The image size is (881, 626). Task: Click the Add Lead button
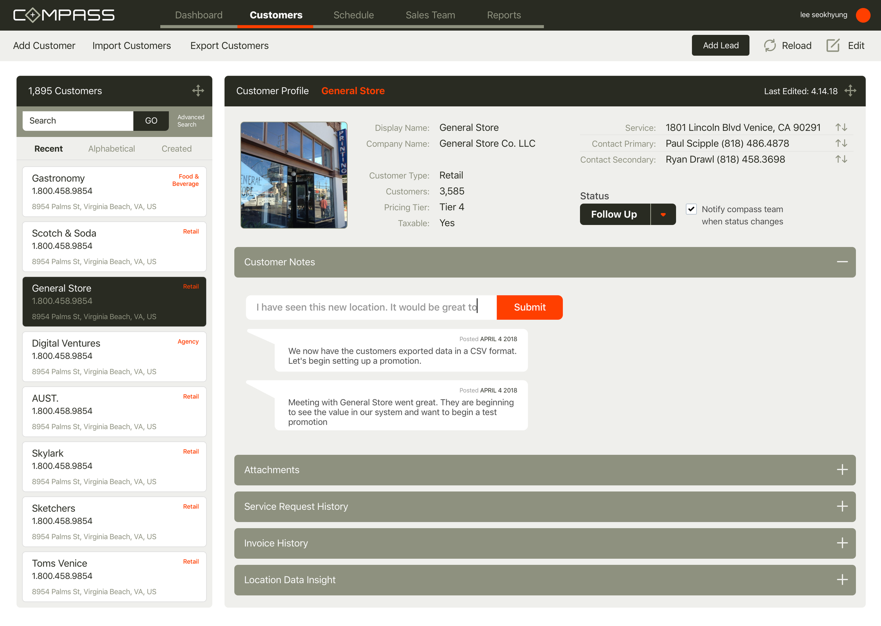pyautogui.click(x=720, y=45)
